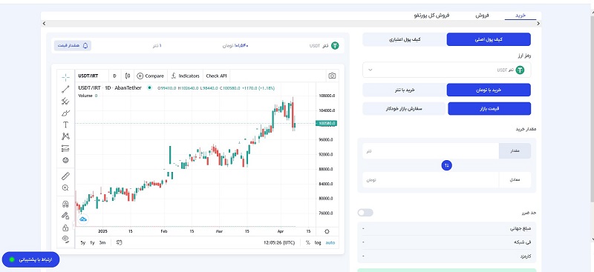This screenshot has height=272, width=594.
Task: Toggle log scale on chart
Action: [318, 242]
